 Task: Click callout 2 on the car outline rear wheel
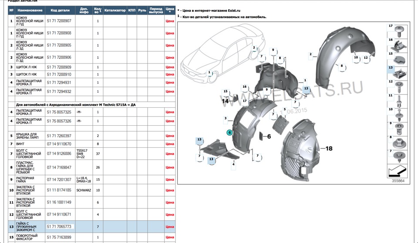click(254, 48)
